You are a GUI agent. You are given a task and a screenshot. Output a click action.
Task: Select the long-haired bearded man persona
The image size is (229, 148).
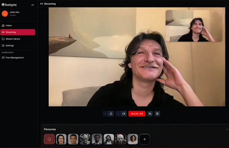[109, 139]
